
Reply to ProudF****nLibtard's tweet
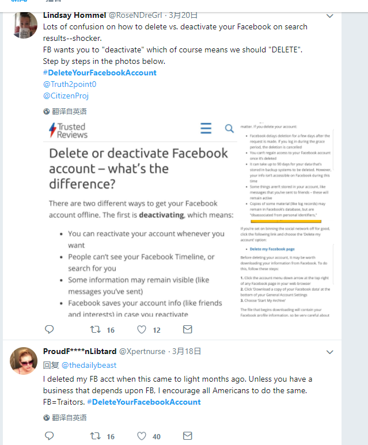50,436
